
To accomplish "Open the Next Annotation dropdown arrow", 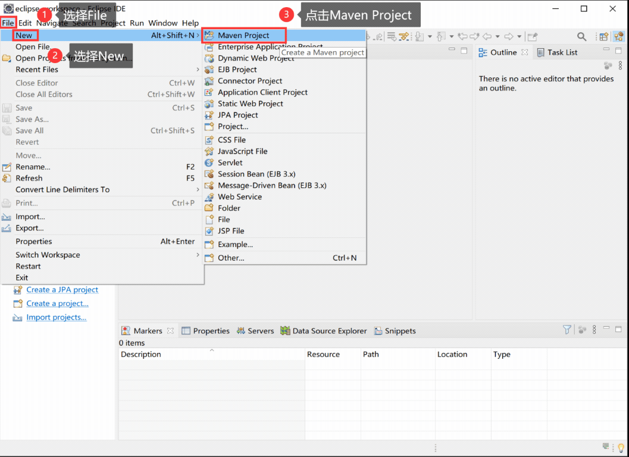I will pos(430,36).
